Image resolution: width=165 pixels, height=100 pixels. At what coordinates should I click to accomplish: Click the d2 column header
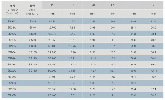pos(93,5)
